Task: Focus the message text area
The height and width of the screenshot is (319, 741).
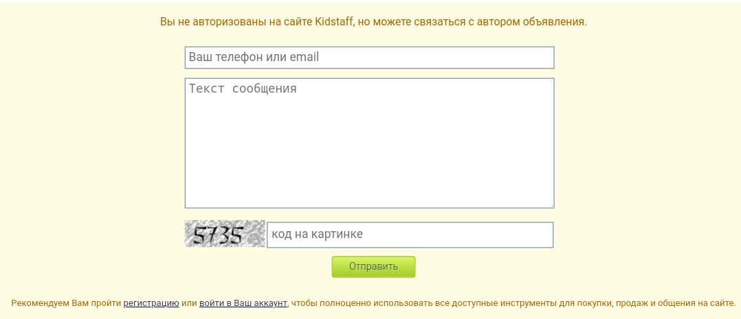Action: click(369, 143)
